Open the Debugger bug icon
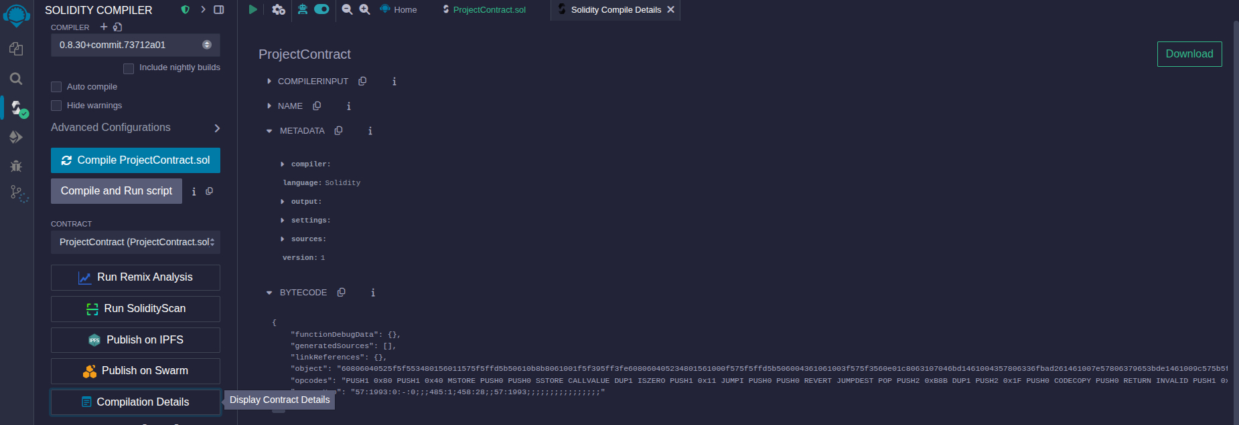 pos(17,166)
